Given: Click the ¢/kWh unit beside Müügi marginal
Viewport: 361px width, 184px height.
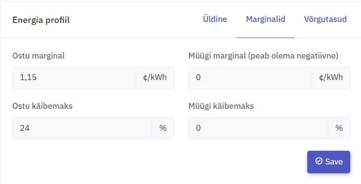Looking at the screenshot, I should pos(331,78).
